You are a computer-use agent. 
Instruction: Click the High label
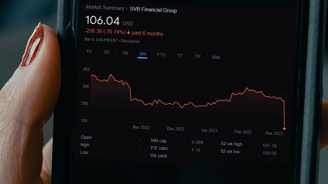[x=85, y=145]
